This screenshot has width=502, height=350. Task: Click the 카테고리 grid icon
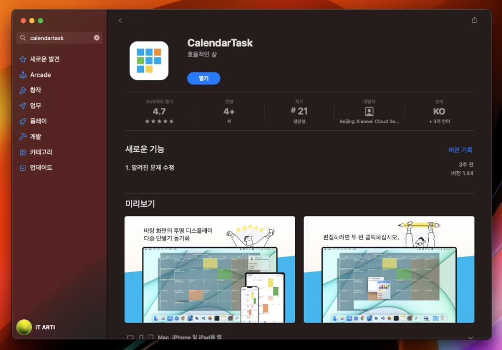pos(23,152)
